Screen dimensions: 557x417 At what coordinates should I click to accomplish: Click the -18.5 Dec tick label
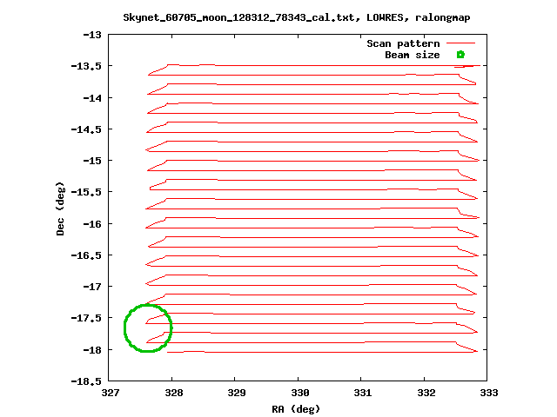(86, 381)
